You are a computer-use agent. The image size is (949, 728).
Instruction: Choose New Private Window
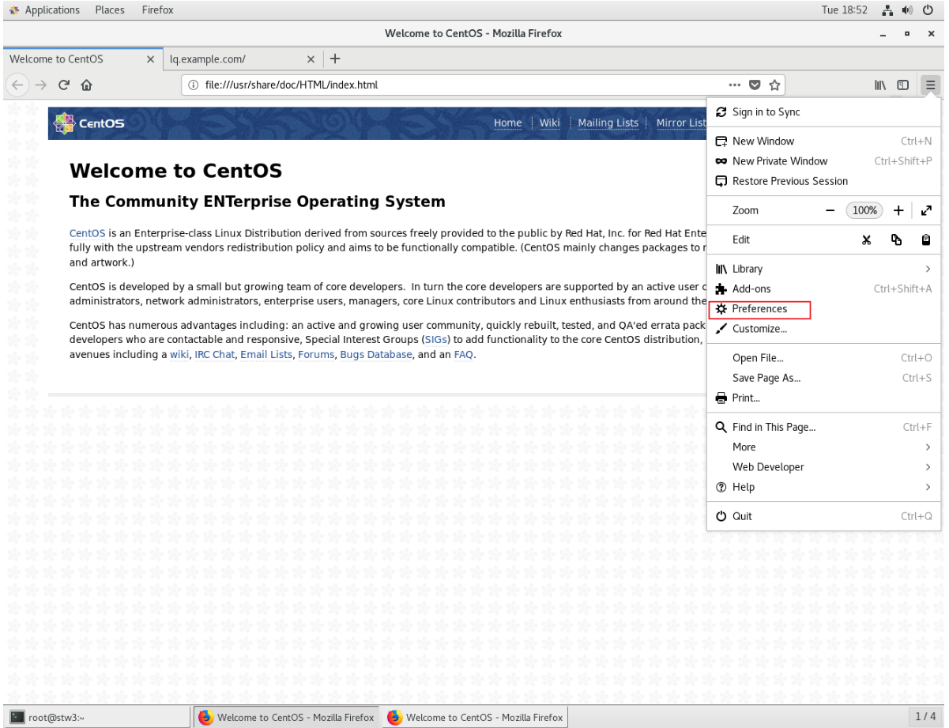click(x=824, y=160)
